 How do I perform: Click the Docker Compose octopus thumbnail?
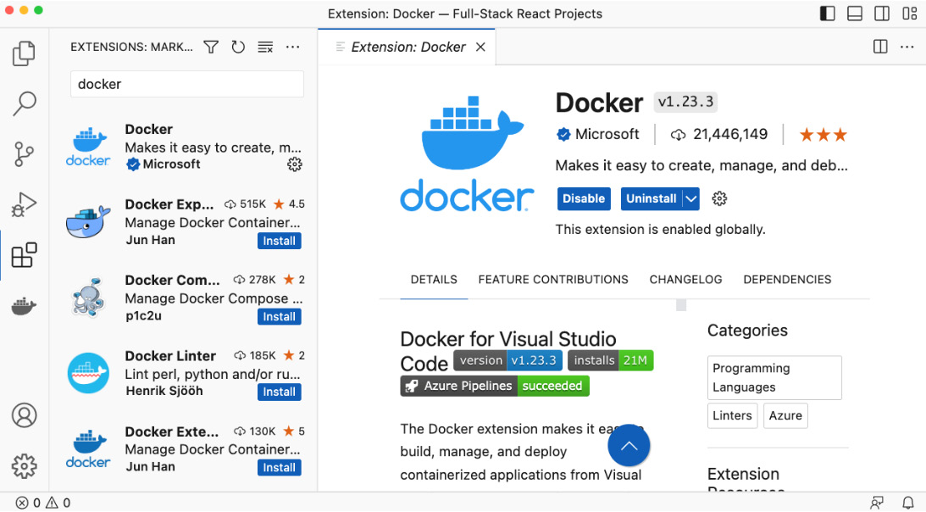click(x=88, y=298)
